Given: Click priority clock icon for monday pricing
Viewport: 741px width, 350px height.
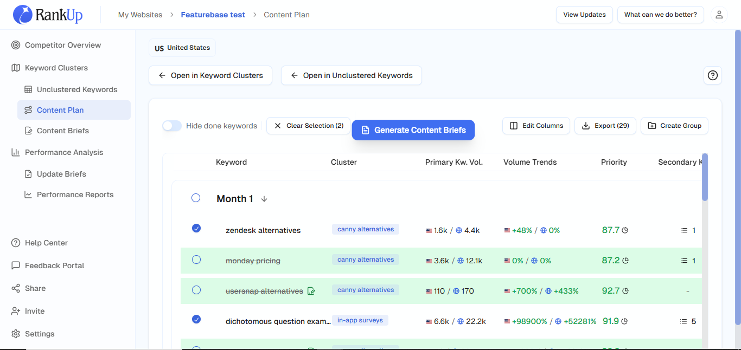Looking at the screenshot, I should pos(625,261).
